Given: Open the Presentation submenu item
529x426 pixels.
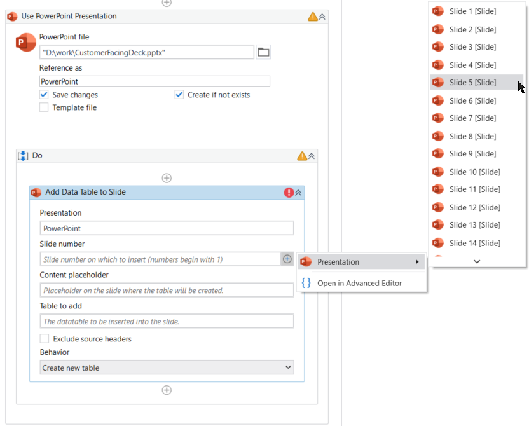Looking at the screenshot, I should 361,261.
